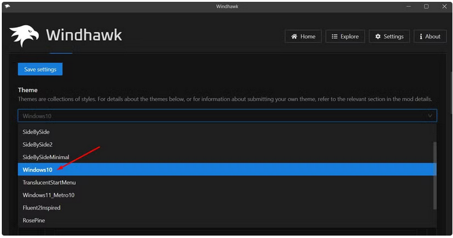This screenshot has height=238, width=453.
Task: Maximize the Windhawk window
Action: 426,7
